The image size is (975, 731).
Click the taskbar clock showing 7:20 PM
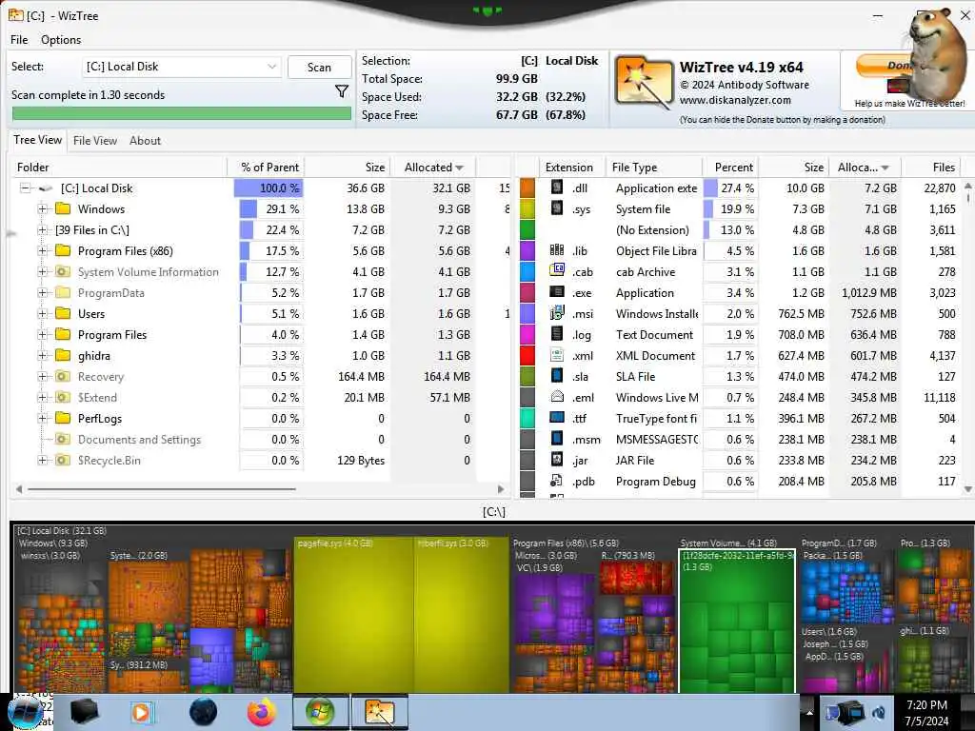point(926,712)
